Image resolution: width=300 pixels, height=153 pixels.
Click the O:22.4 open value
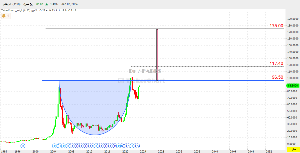(44, 10)
